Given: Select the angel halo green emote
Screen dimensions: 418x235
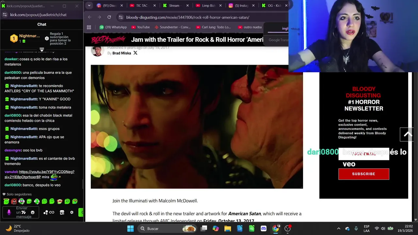Looking at the screenshot, I should 6,201.
